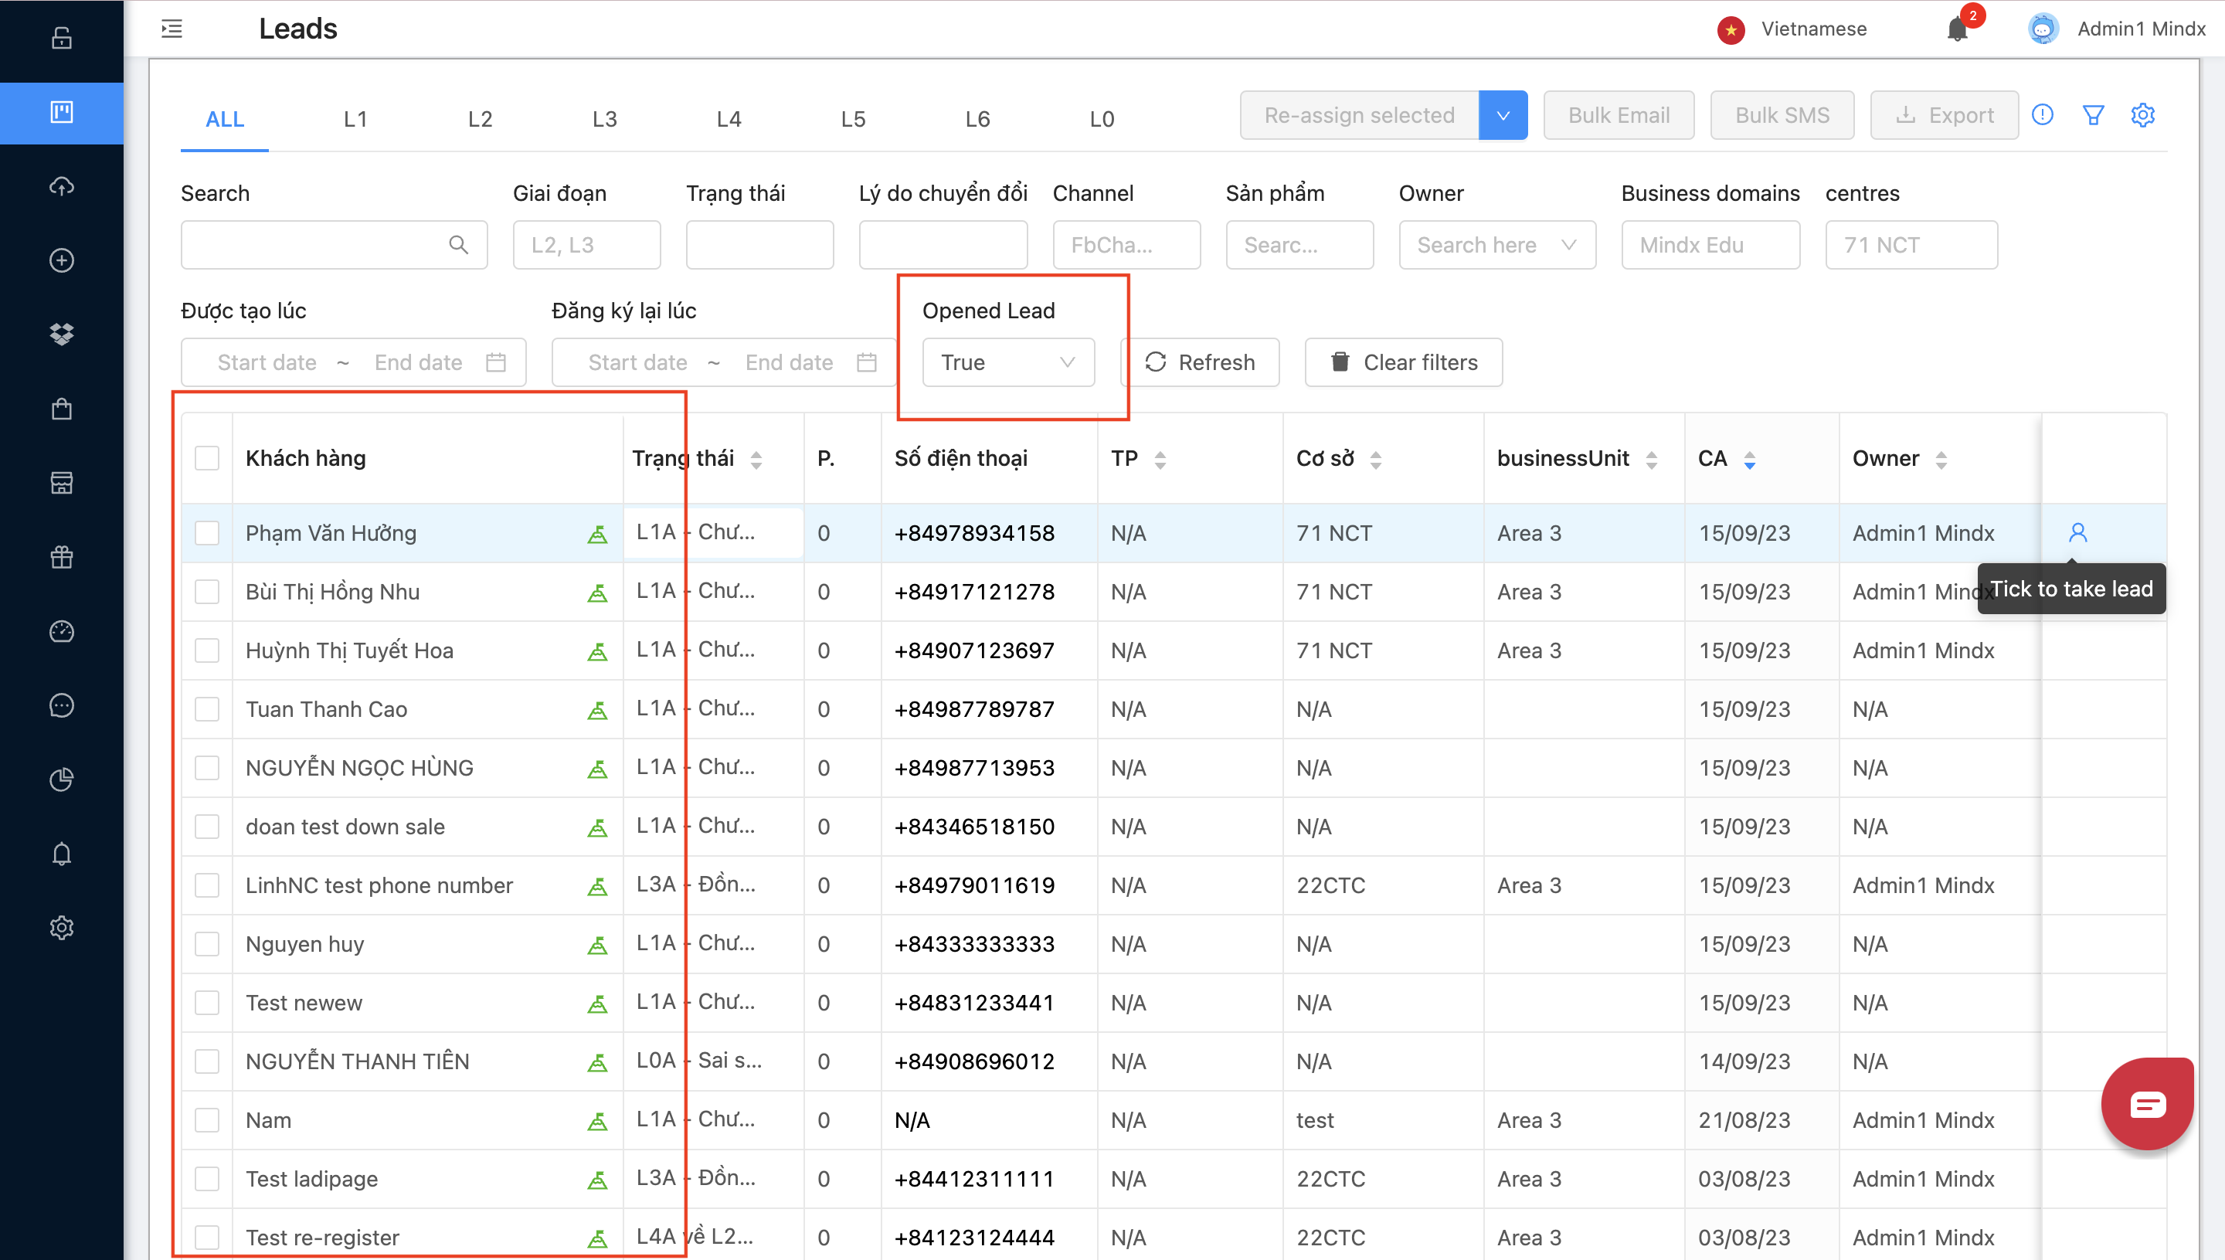Switch to the L6 tab
Screen dimensions: 2225x1260
tap(977, 118)
